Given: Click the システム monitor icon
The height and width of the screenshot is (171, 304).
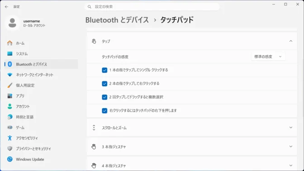Looking at the screenshot, I should tap(9, 53).
